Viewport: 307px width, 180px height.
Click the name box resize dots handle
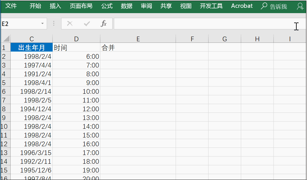(x=54, y=24)
